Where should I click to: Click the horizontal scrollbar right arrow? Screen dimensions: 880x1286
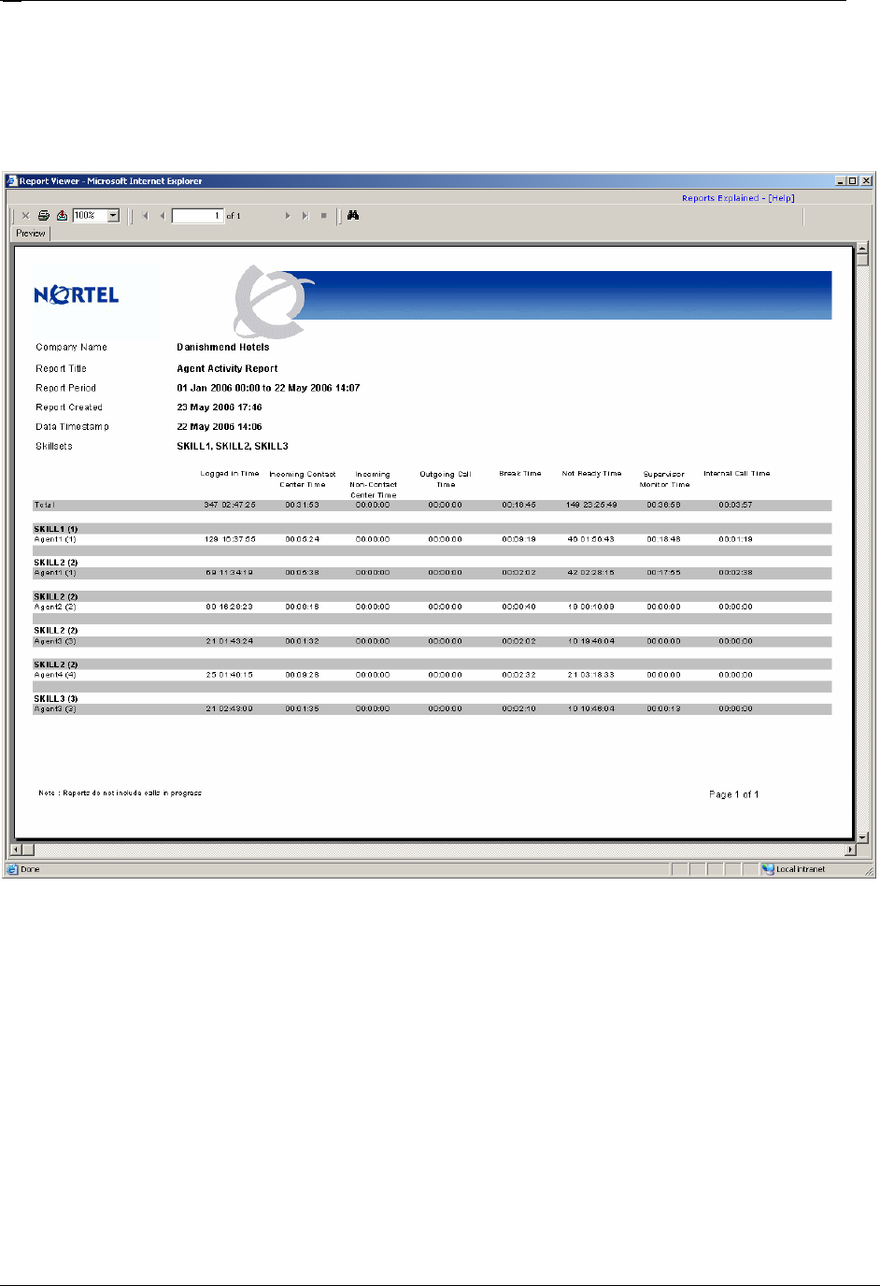850,850
